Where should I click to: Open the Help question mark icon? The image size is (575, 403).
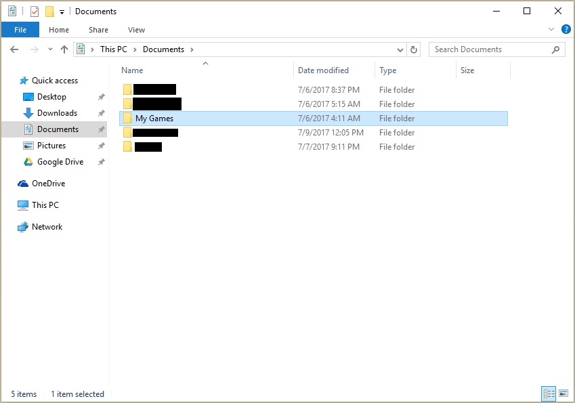[x=566, y=29]
